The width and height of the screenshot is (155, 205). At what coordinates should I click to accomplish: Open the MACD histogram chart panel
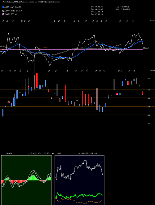point(26,180)
